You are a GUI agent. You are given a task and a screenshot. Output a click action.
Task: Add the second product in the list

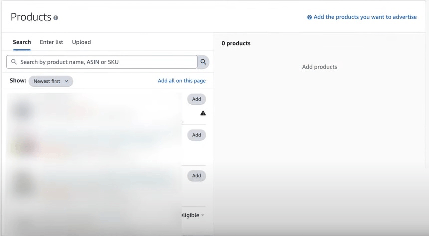196,135
